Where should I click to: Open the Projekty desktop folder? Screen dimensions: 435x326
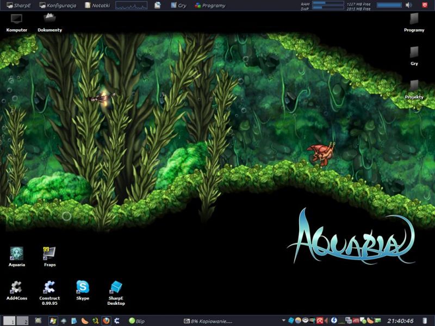(x=414, y=90)
